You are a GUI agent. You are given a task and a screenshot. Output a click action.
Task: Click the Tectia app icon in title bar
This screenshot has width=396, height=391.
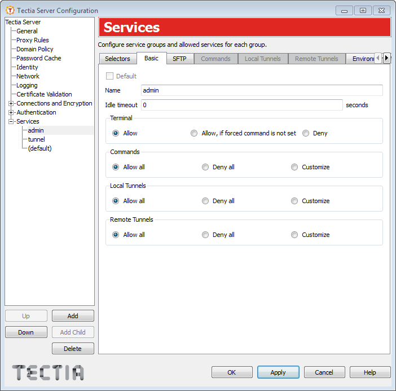pos(10,10)
